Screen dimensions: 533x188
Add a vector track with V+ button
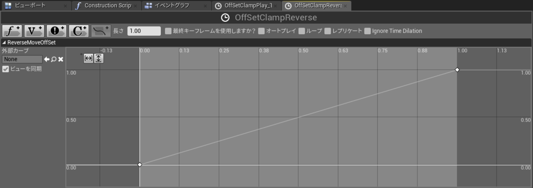(x=34, y=31)
